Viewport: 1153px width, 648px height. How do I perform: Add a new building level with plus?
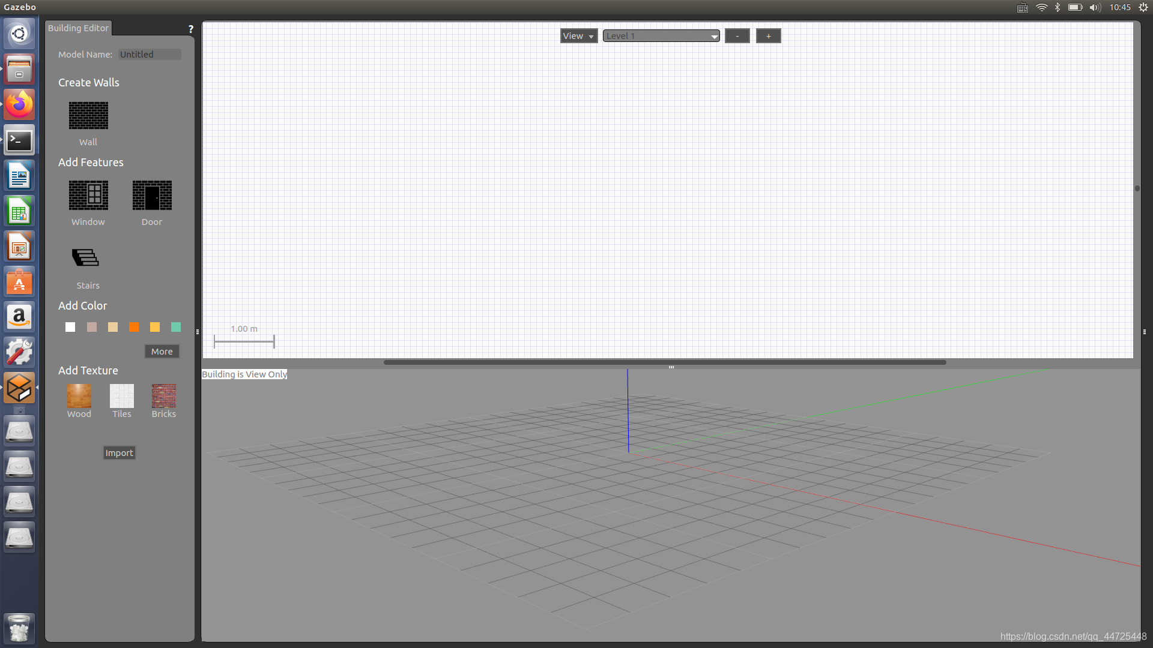[768, 35]
